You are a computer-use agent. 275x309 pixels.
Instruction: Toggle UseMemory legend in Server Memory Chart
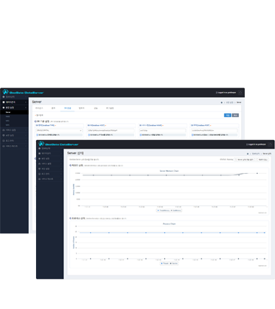click(x=176, y=211)
